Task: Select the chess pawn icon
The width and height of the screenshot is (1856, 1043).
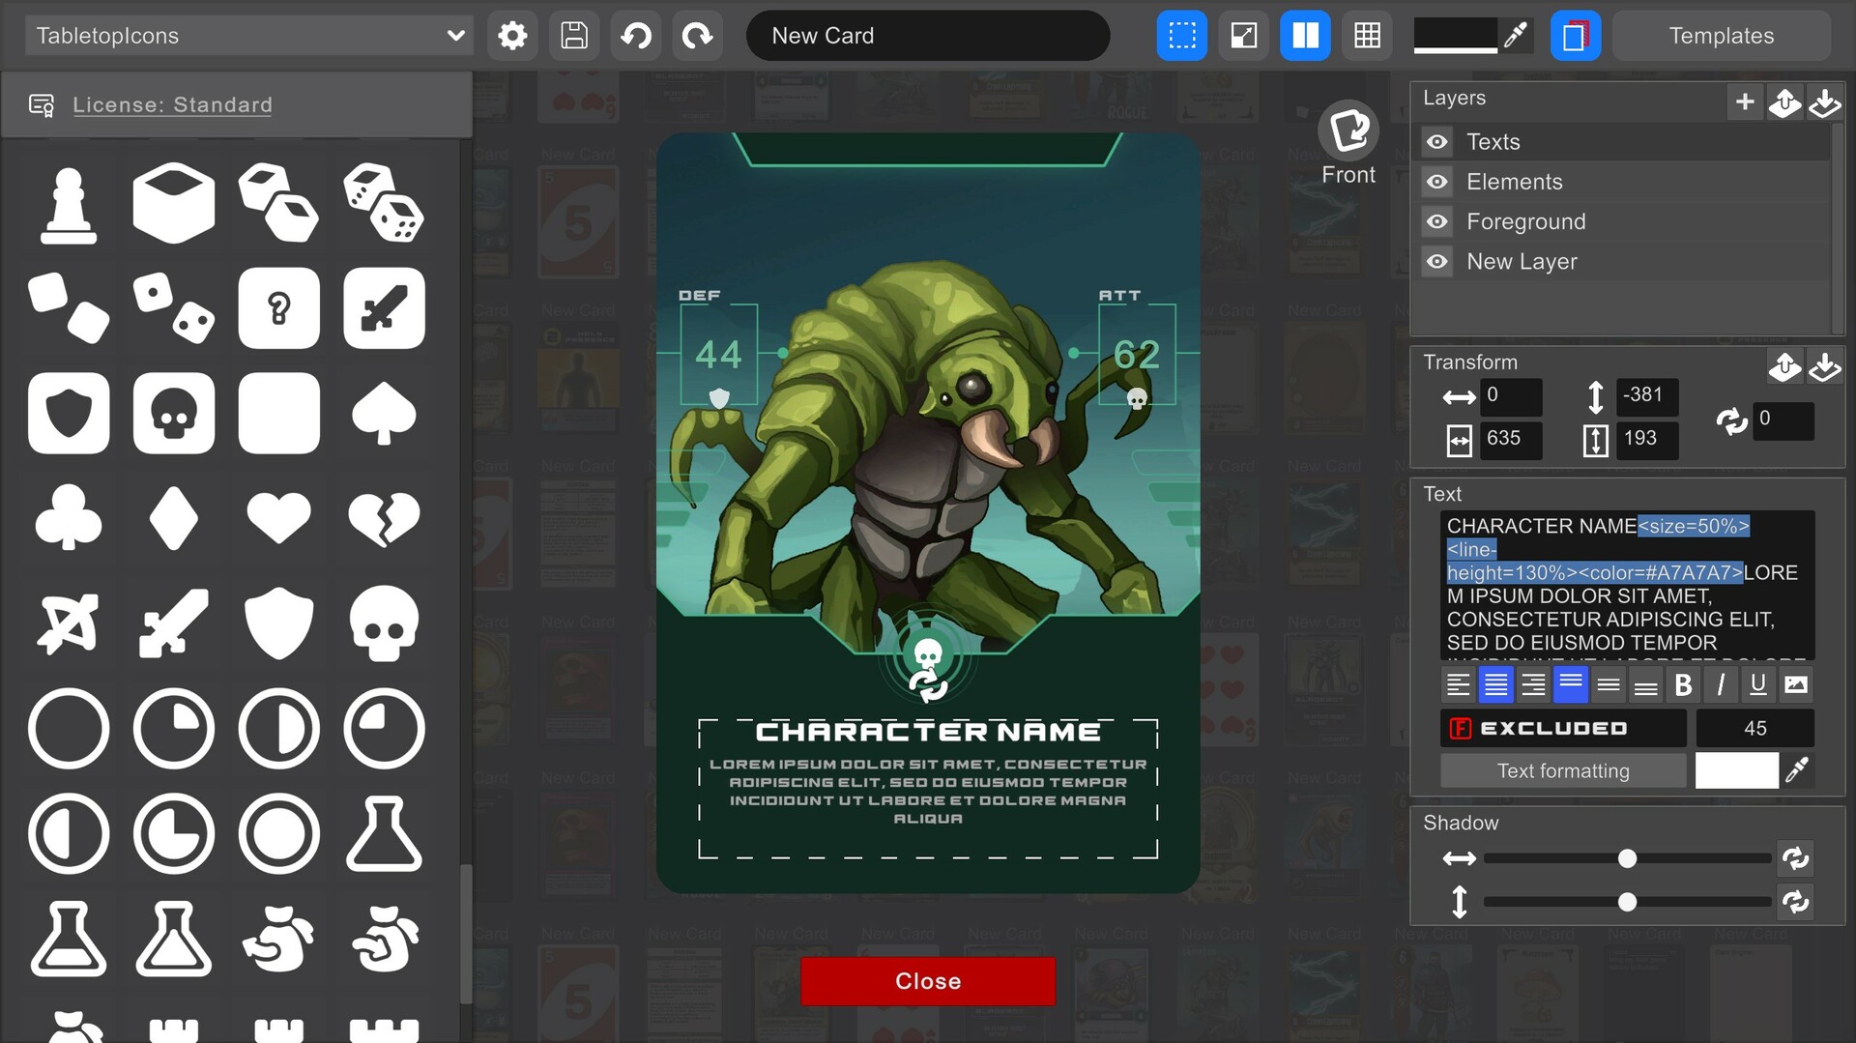Action: coord(69,204)
